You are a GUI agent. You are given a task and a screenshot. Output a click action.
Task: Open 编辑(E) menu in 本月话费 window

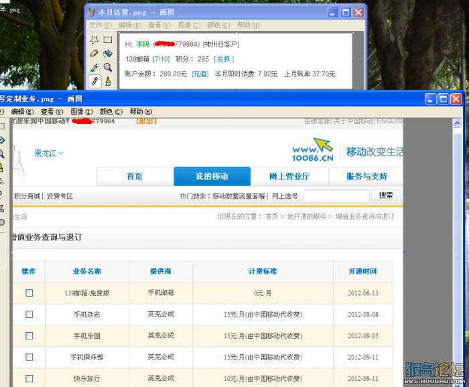(130, 25)
